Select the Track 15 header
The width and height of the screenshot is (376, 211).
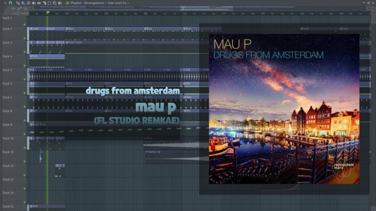click(14, 207)
